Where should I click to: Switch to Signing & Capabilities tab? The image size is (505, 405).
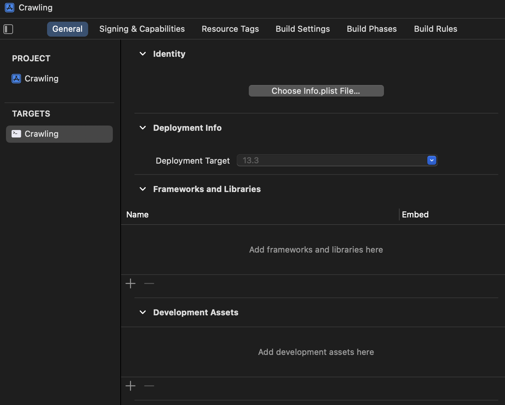[x=142, y=29]
